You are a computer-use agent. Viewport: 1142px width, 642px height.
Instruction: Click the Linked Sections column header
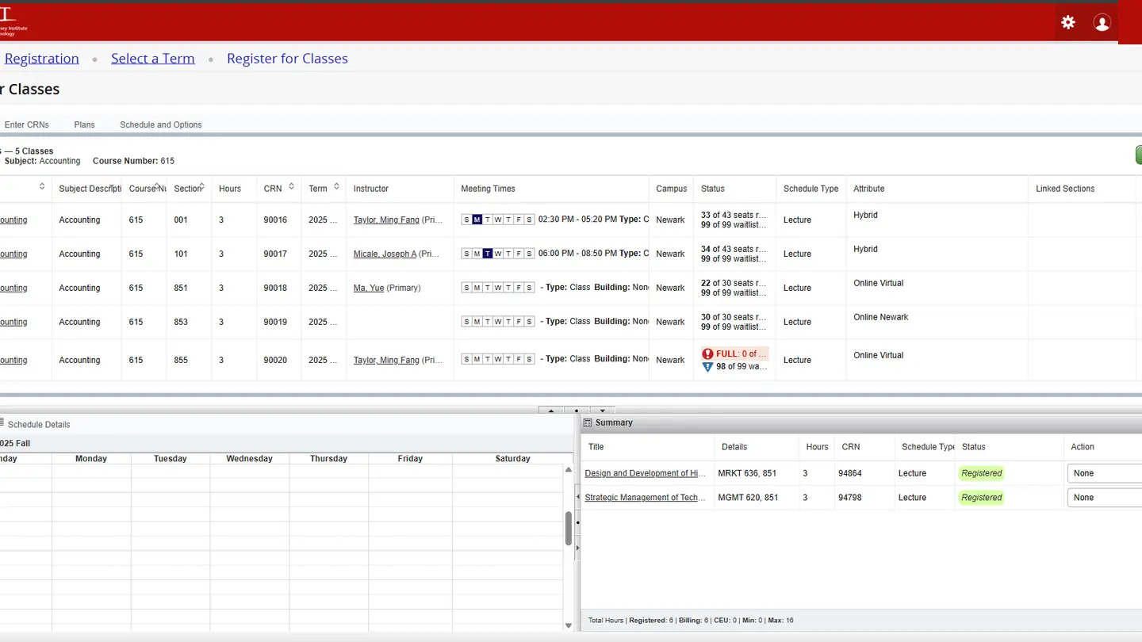coord(1065,189)
